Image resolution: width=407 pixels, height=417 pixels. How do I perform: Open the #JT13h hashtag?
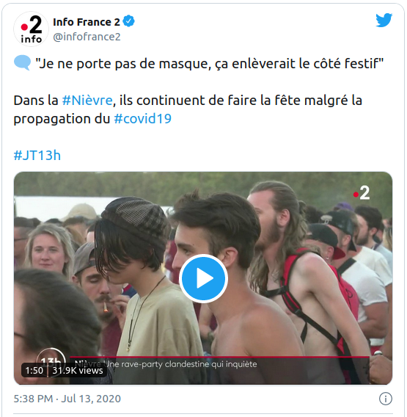point(37,156)
